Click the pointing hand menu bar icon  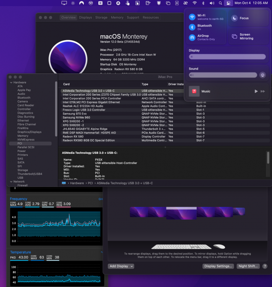pyautogui.click(x=127, y=3)
